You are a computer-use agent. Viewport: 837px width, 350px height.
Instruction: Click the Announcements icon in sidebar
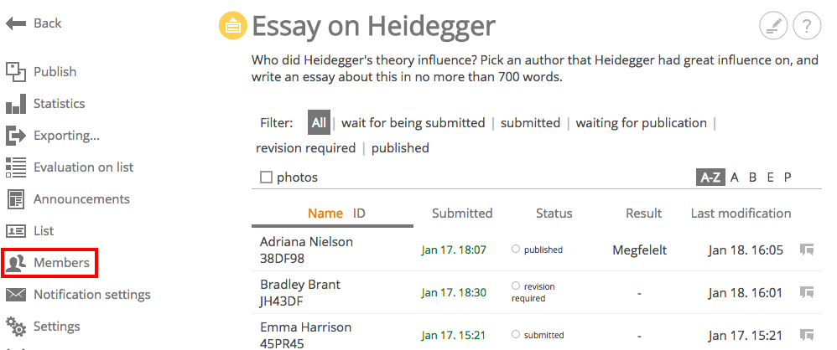16,199
